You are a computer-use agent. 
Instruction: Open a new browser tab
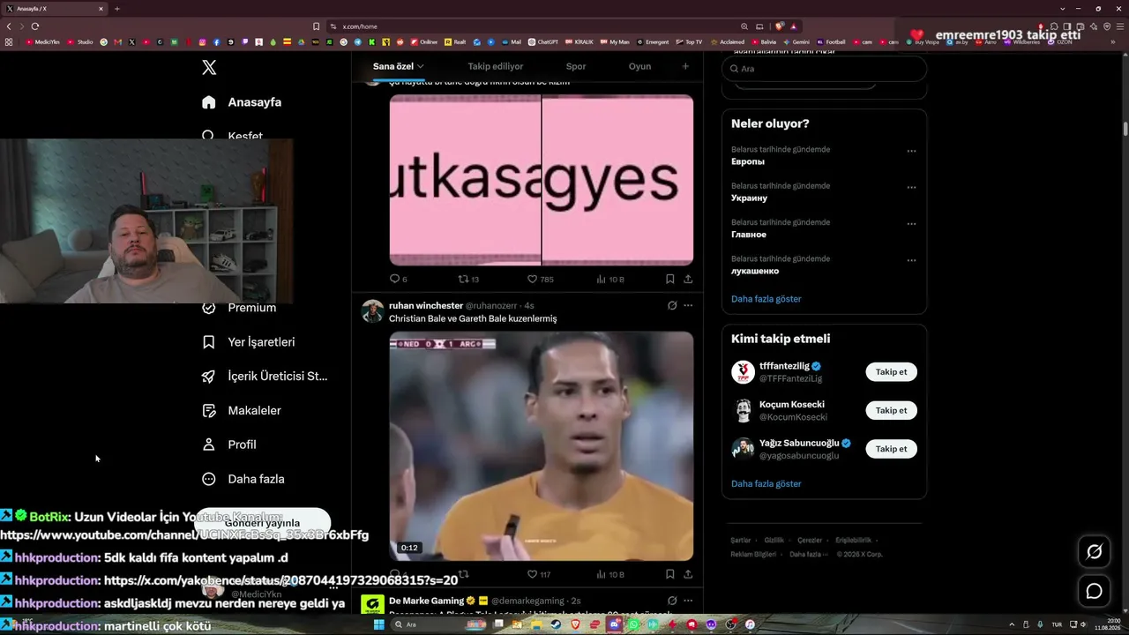pyautogui.click(x=116, y=9)
